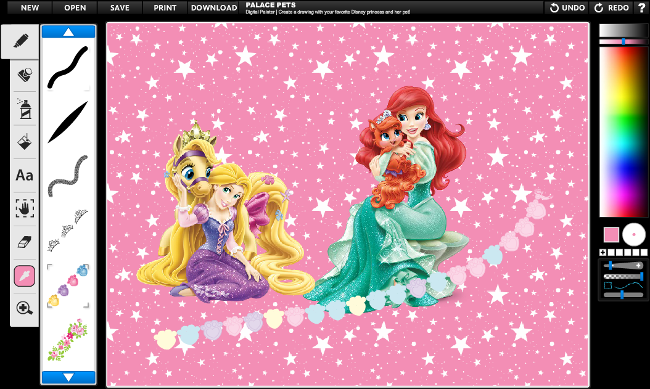Viewport: 650px width, 389px height.
Task: Select the tiara crown pattern brush
Action: 68,231
